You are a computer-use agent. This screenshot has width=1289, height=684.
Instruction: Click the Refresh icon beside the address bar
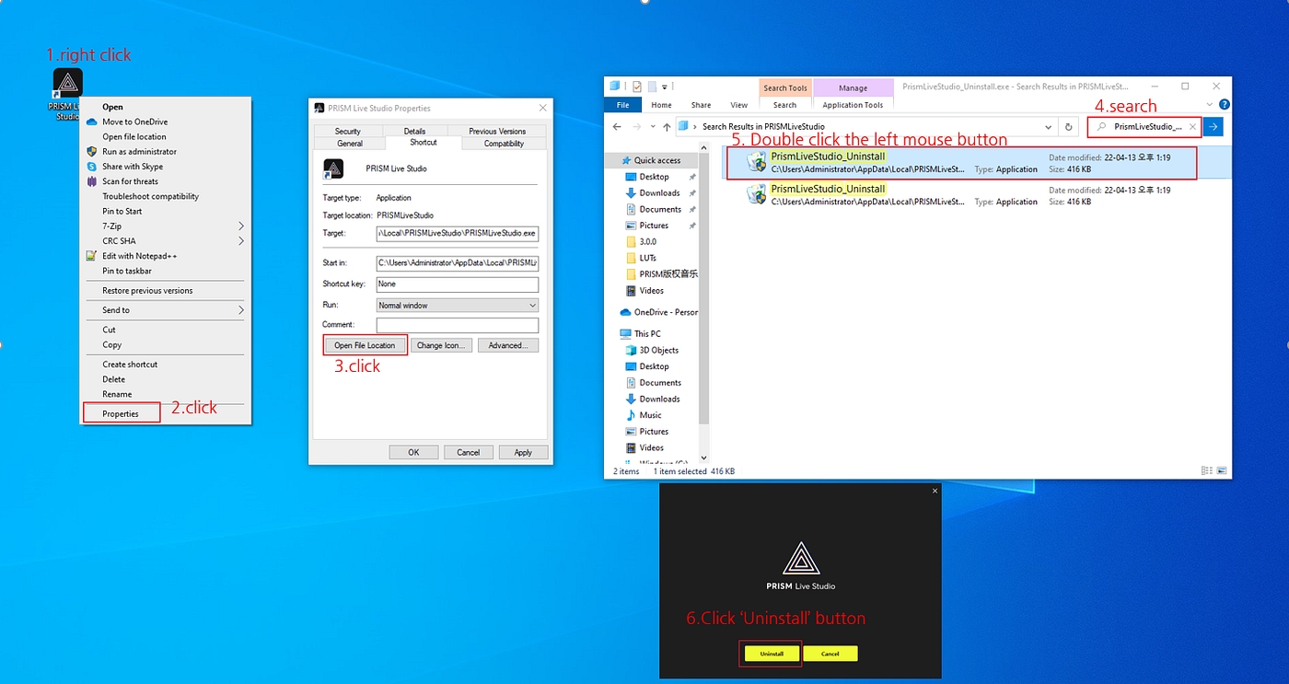click(x=1068, y=127)
